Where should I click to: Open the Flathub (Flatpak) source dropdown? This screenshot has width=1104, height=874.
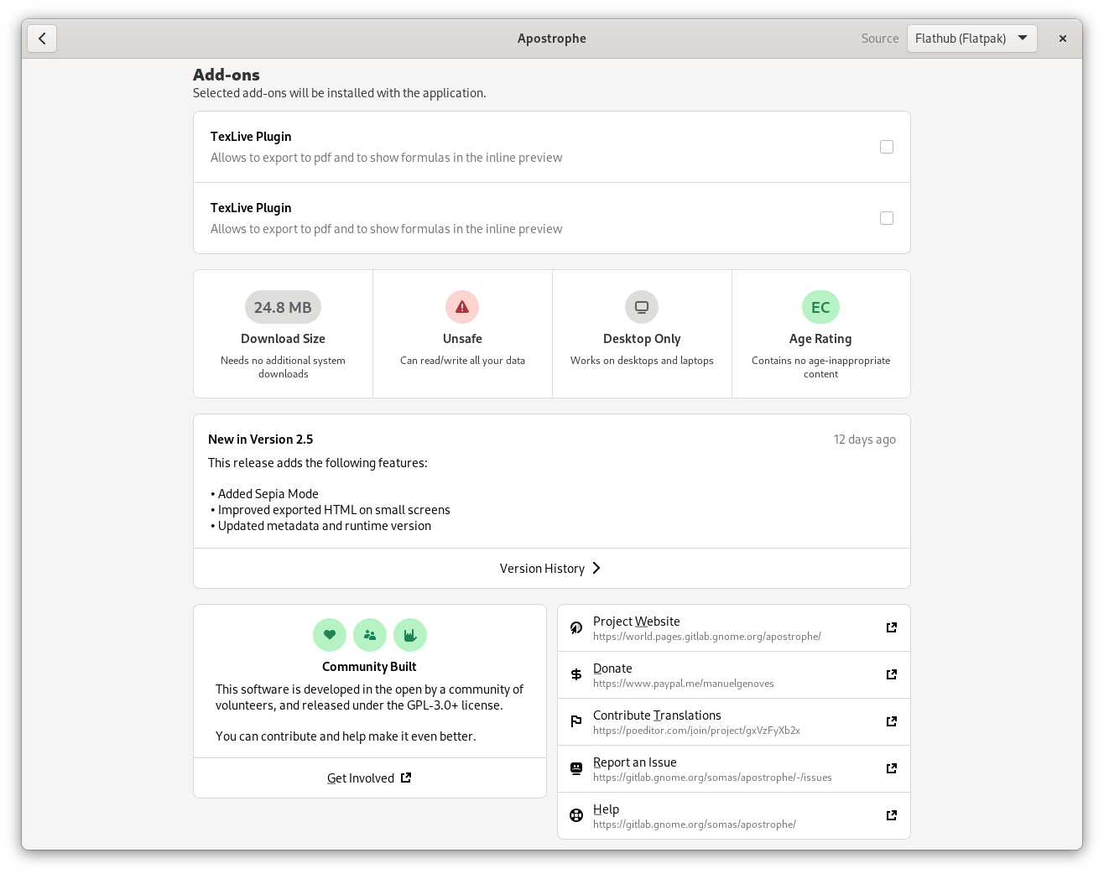[971, 39]
